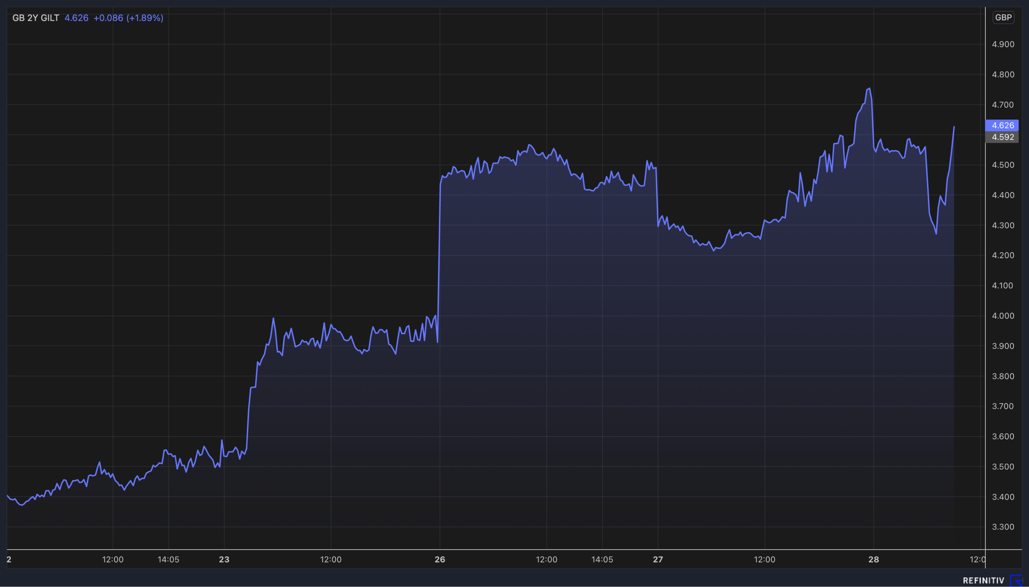
Task: Click the 4.300 y-axis label
Action: pos(1003,225)
